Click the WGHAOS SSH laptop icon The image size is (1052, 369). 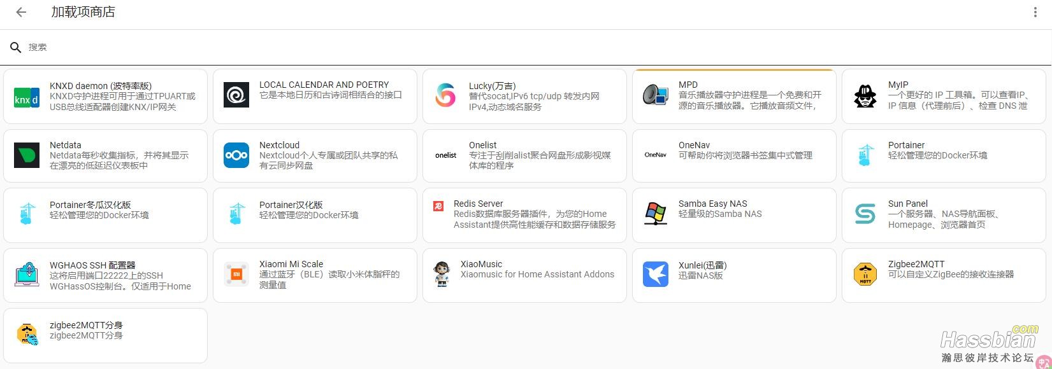pos(27,275)
